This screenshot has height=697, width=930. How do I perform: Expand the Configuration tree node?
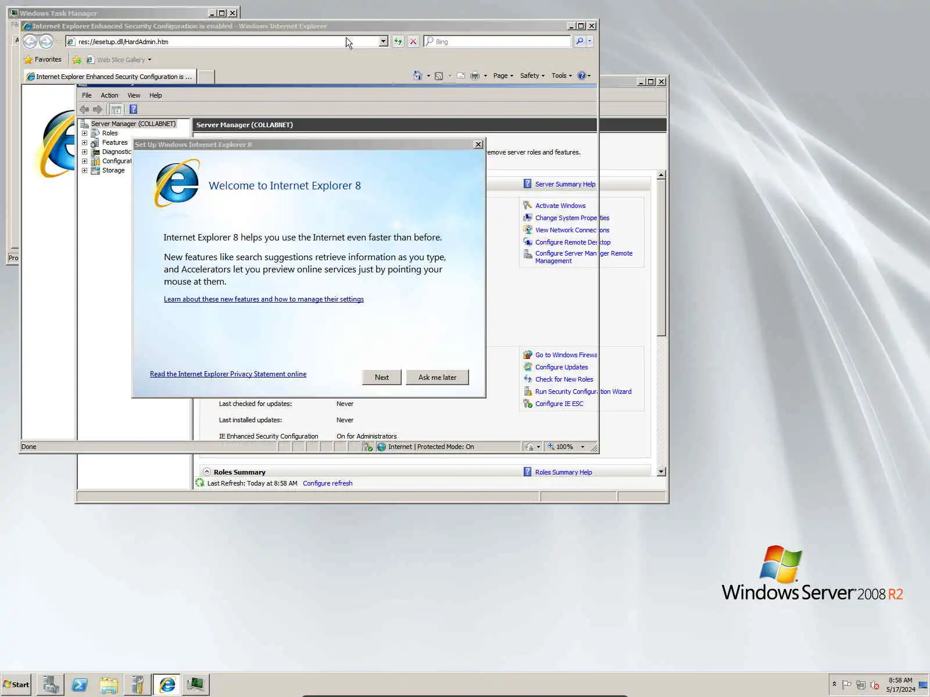84,161
